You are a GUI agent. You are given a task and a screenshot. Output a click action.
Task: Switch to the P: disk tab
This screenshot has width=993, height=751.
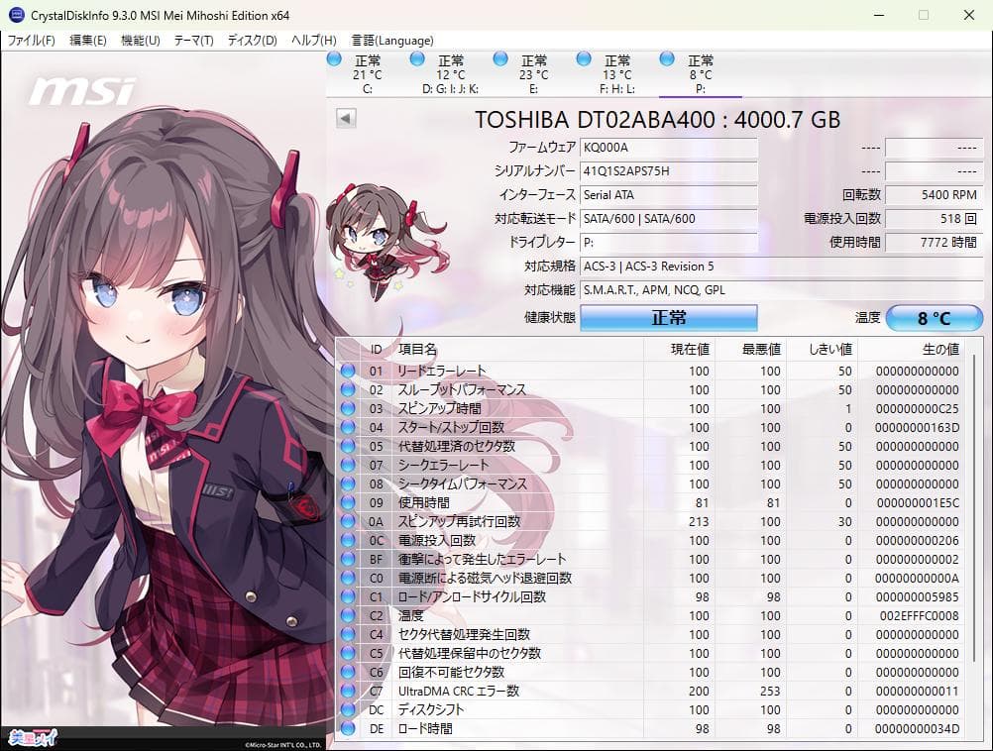coord(700,74)
